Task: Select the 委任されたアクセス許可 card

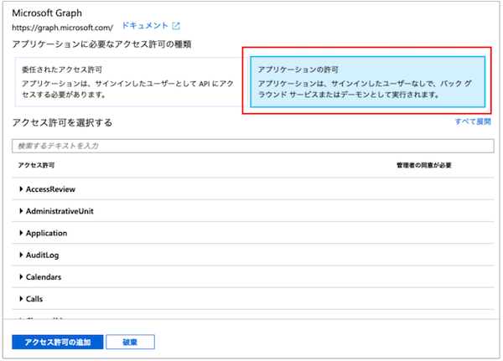Action: coord(132,82)
